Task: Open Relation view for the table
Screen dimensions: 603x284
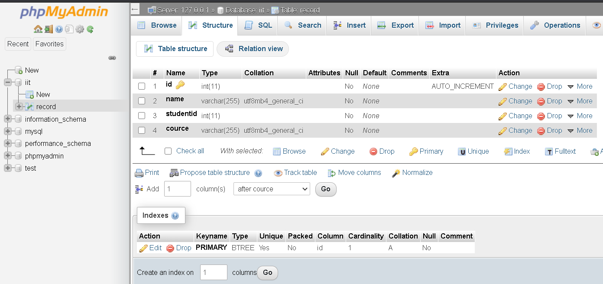Action: (x=253, y=49)
